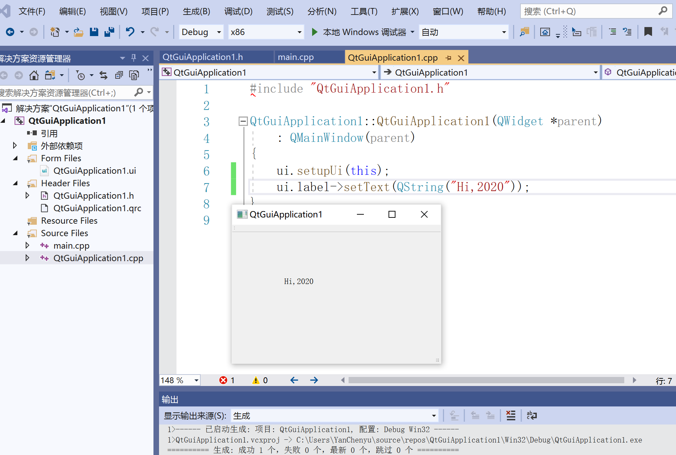The height and width of the screenshot is (455, 676).
Task: Select QtGuiApplication1.ui in Solution Explorer
Action: (x=94, y=171)
